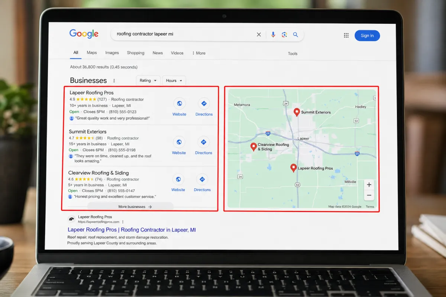Screen dimensions: 446x297
Task: Switch to the Videos tab
Action: 177,53
